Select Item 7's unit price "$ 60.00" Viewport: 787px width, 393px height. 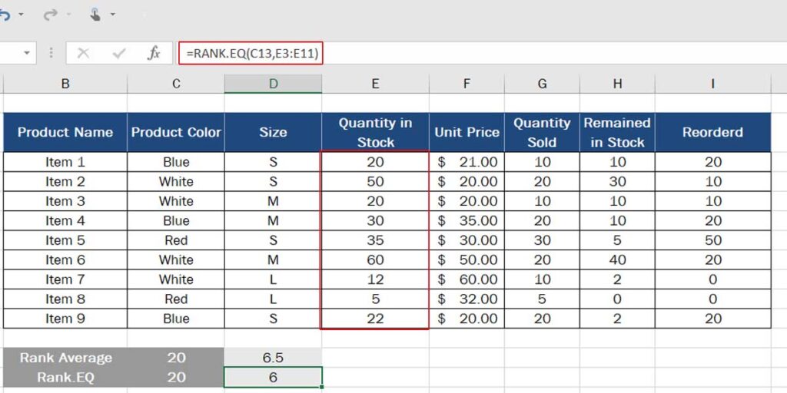[x=467, y=279]
